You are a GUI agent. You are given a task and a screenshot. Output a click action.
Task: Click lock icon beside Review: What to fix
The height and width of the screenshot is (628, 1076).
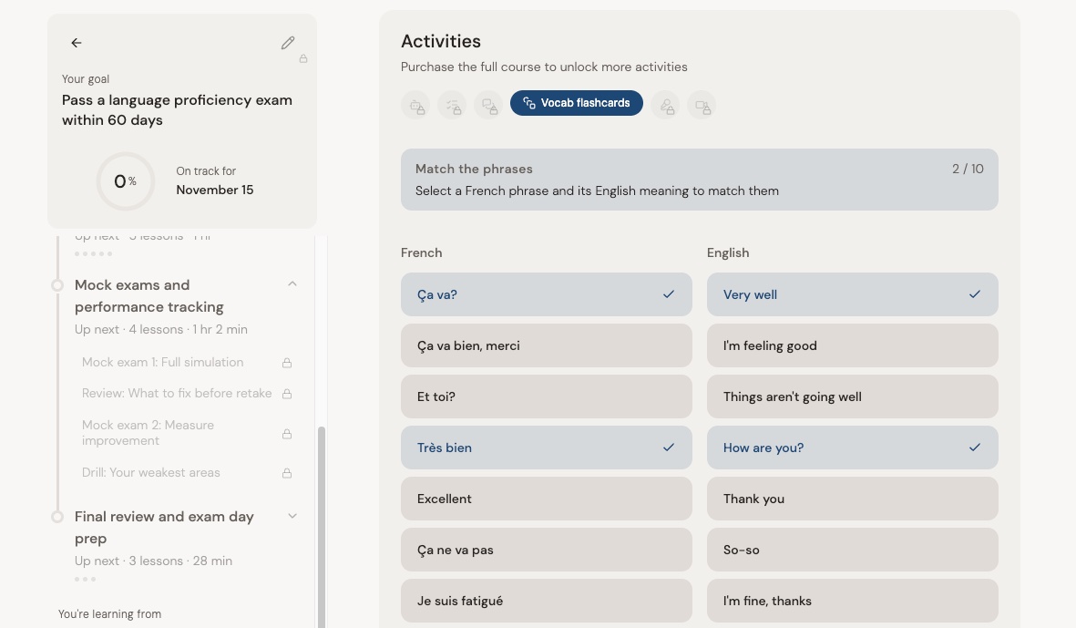click(x=288, y=394)
